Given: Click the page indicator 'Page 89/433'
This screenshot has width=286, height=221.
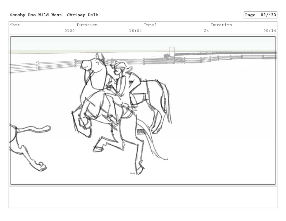Looking at the screenshot, I should 261,15.
